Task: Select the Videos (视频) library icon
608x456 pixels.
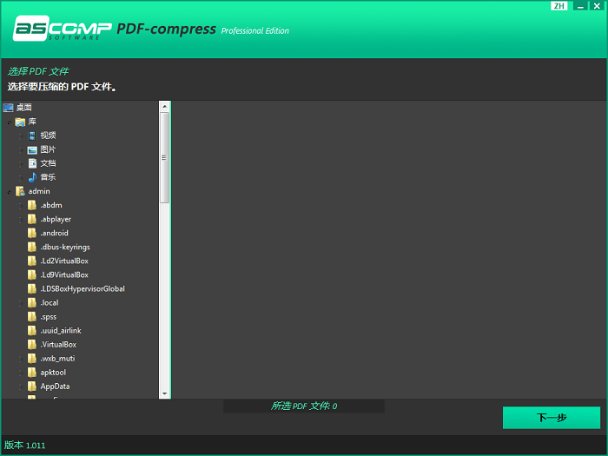Action: [x=32, y=135]
